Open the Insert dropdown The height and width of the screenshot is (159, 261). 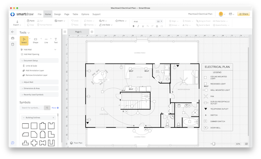(x=60, y=21)
